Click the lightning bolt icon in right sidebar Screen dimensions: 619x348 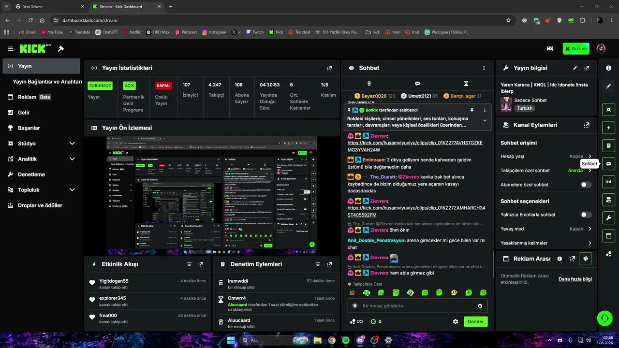tap(609, 128)
